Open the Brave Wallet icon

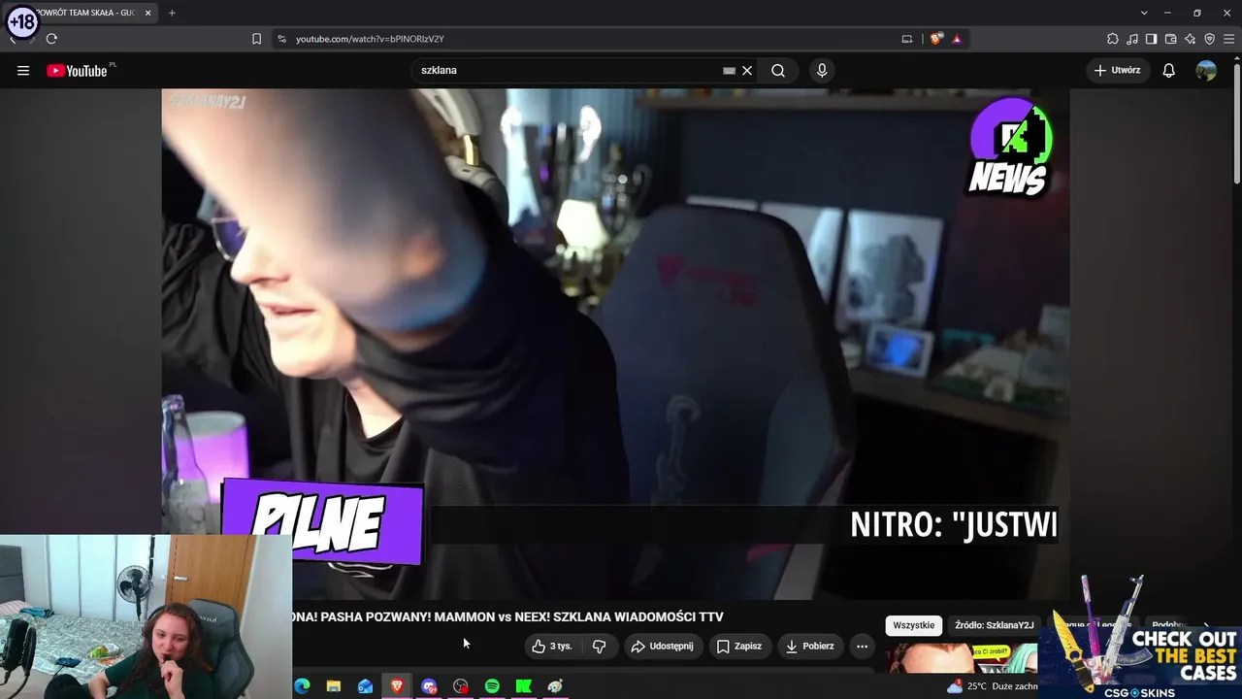point(1170,39)
